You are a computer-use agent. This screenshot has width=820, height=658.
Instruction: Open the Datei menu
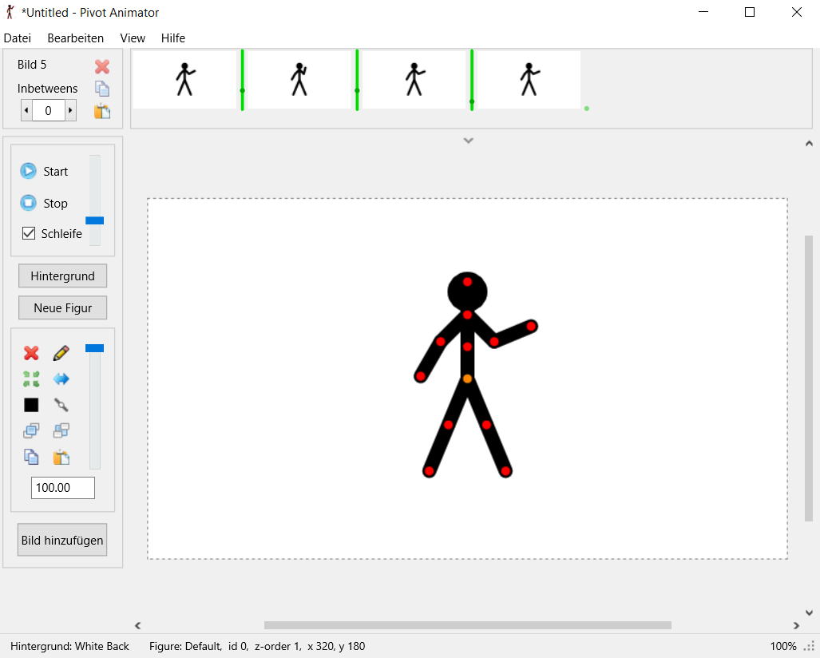[18, 38]
